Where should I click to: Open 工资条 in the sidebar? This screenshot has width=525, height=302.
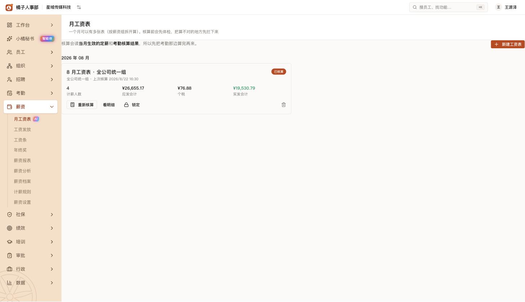[x=20, y=140]
